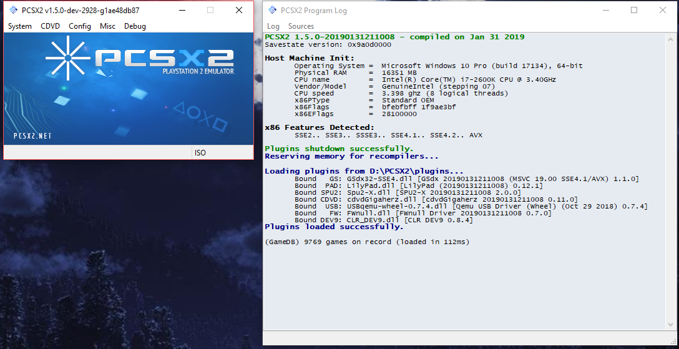The image size is (679, 349).
Task: Click the Bound DEV9 CLR_DEV9.dll line
Action: [x=384, y=220]
